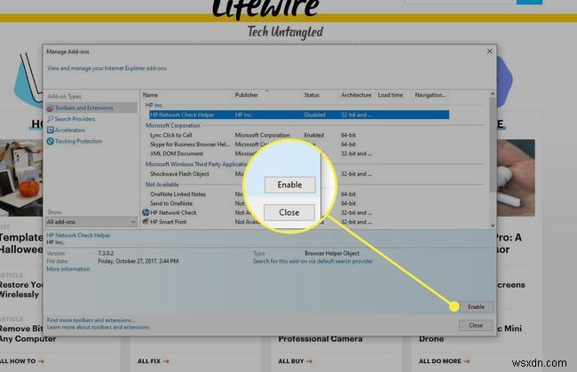Open ALL HOW TO link on Lifewire page
This screenshot has width=577, height=372.
coord(22,361)
